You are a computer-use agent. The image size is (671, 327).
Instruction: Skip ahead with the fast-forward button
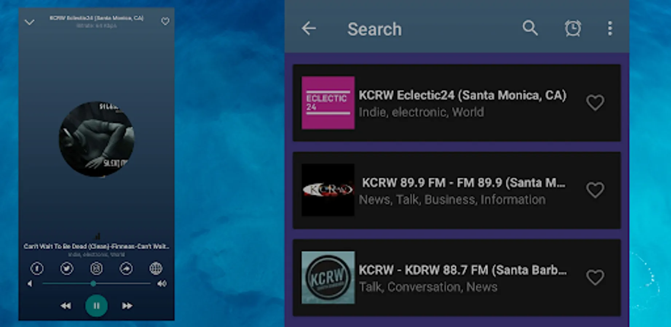[x=127, y=306]
